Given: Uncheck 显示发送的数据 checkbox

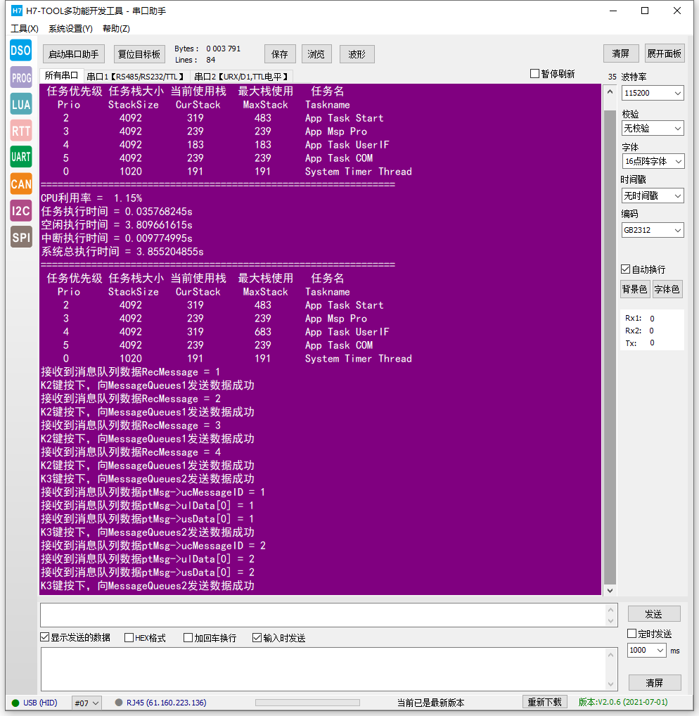Looking at the screenshot, I should 45,637.
